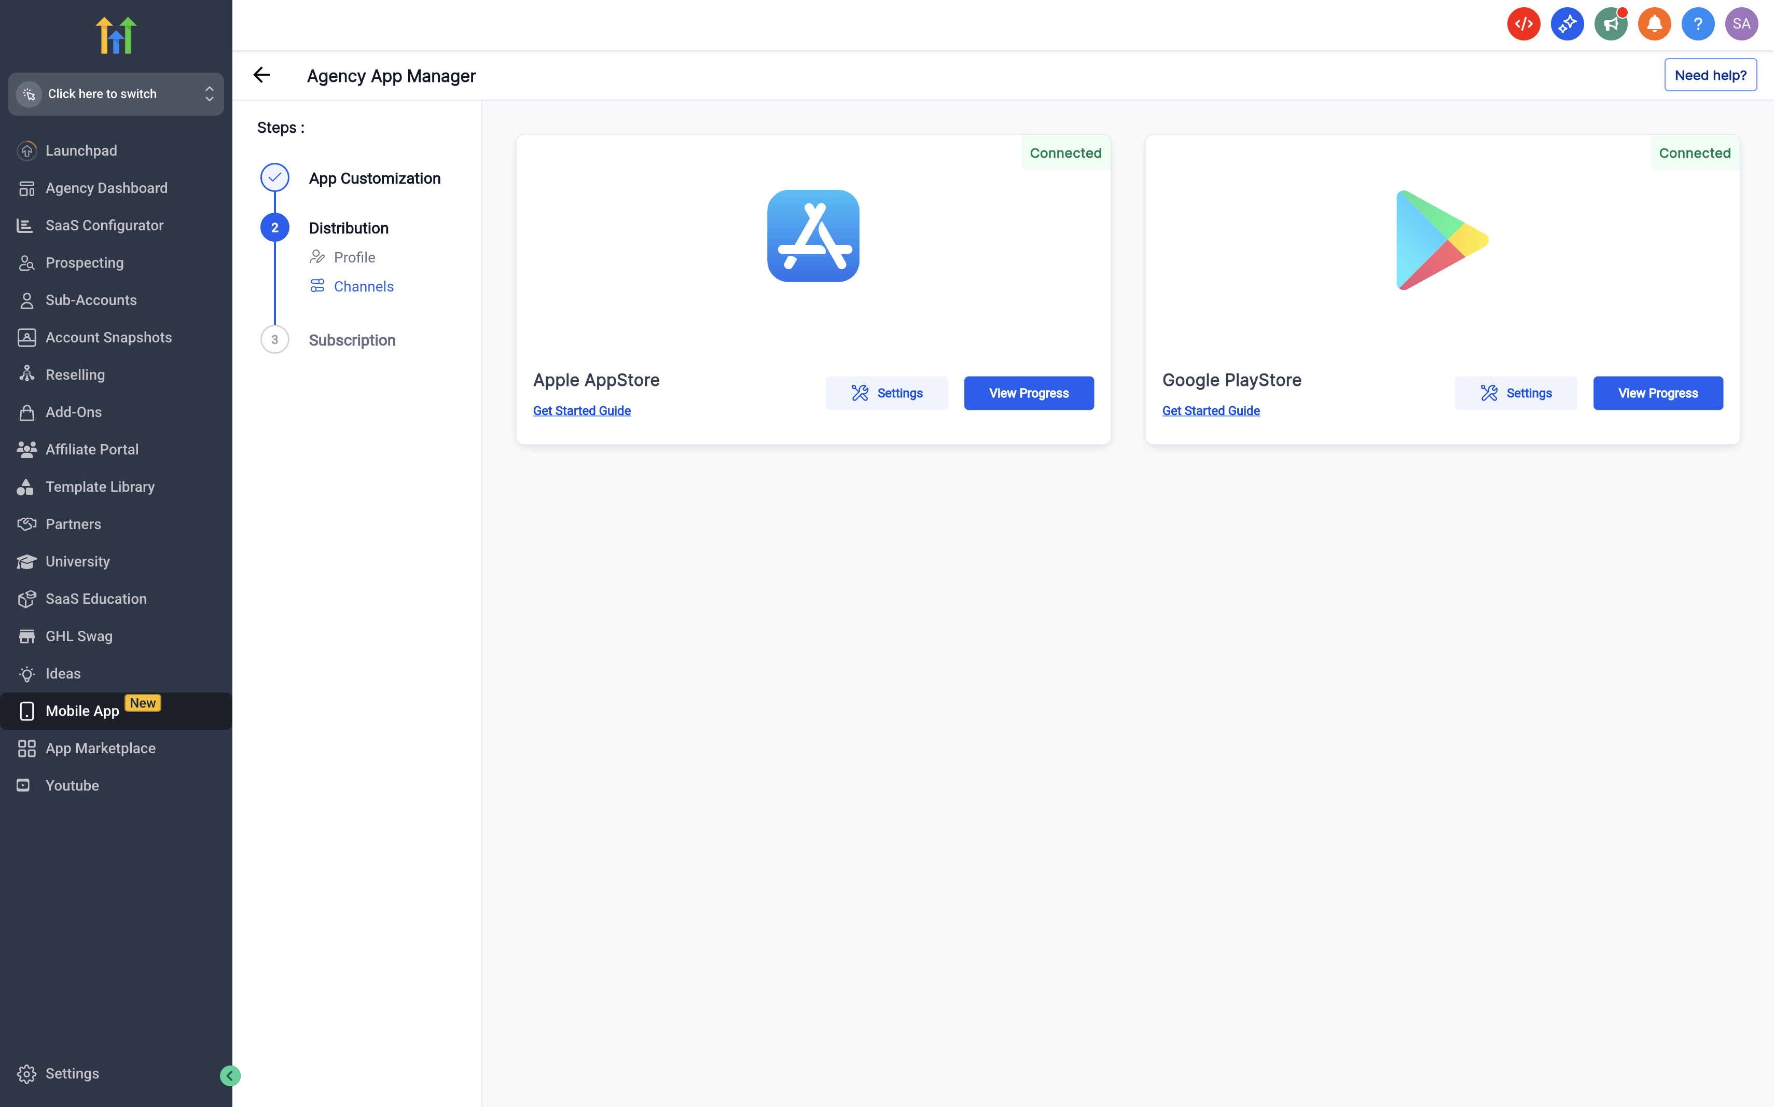Click the blue question mark help icon

[1697, 24]
